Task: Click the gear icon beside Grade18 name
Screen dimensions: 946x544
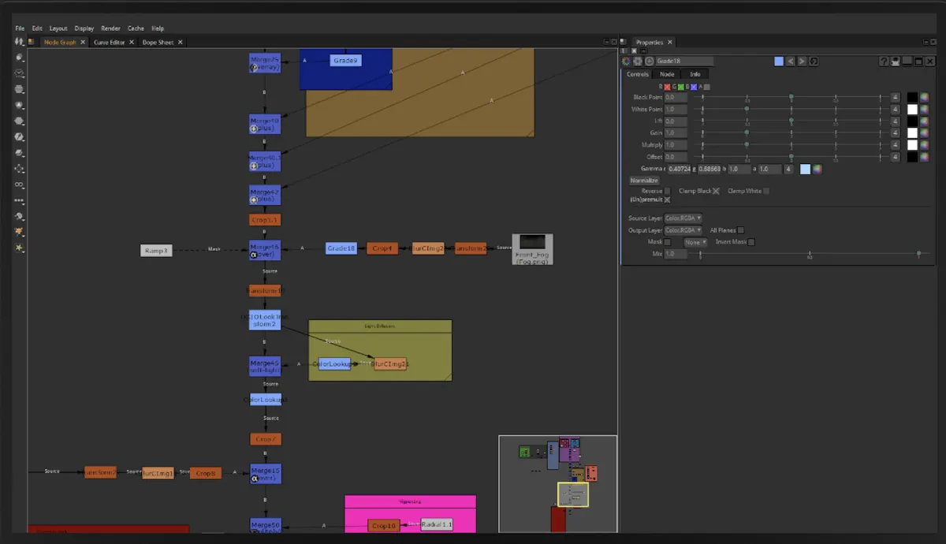Action: tap(638, 61)
